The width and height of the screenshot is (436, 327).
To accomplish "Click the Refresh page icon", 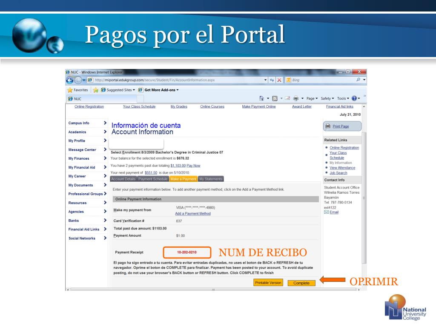I will click(x=272, y=80).
